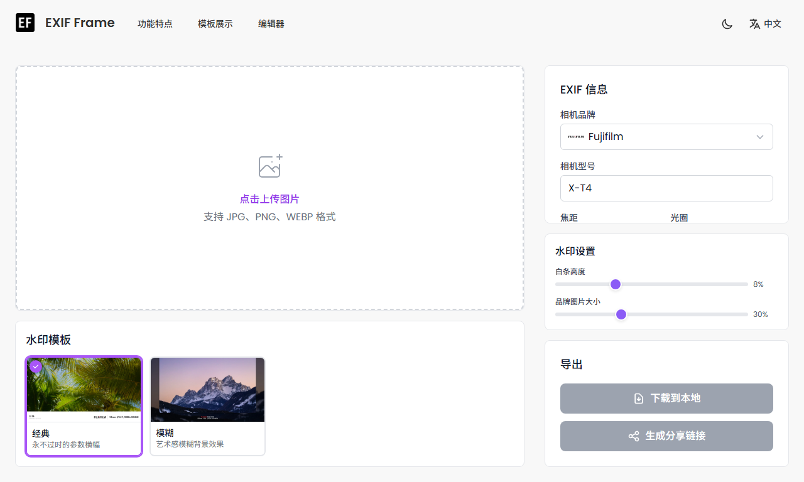The image size is (804, 482).
Task: Select the 模糊 template mountain thumbnail
Action: coord(207,390)
